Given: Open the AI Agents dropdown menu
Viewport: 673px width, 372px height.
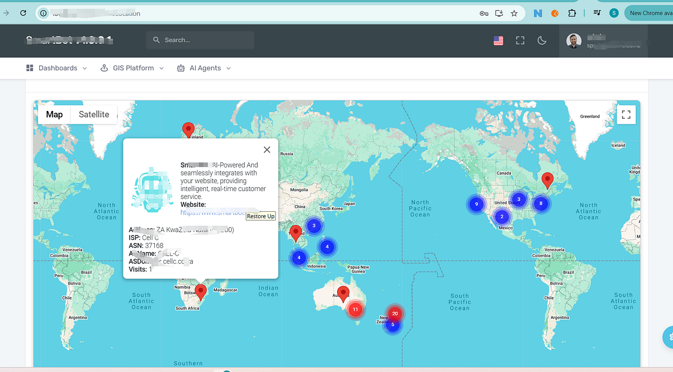Looking at the screenshot, I should pos(228,68).
